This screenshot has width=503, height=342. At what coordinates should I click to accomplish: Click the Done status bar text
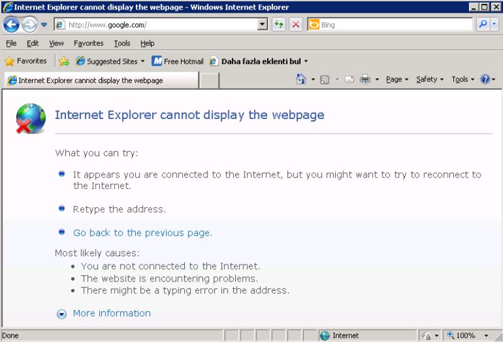click(10, 336)
